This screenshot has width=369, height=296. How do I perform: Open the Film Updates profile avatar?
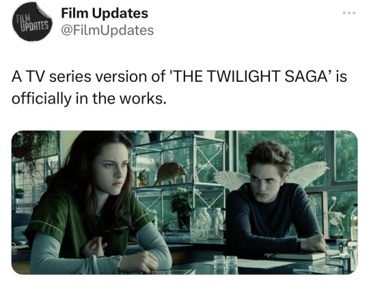click(31, 22)
